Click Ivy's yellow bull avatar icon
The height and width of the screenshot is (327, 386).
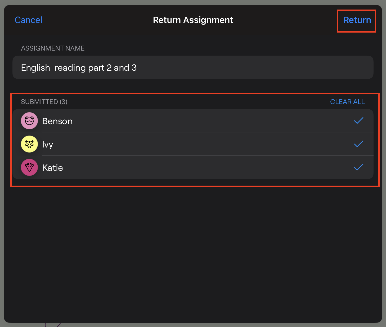point(29,144)
